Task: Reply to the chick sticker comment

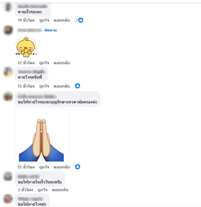Action: [62, 63]
